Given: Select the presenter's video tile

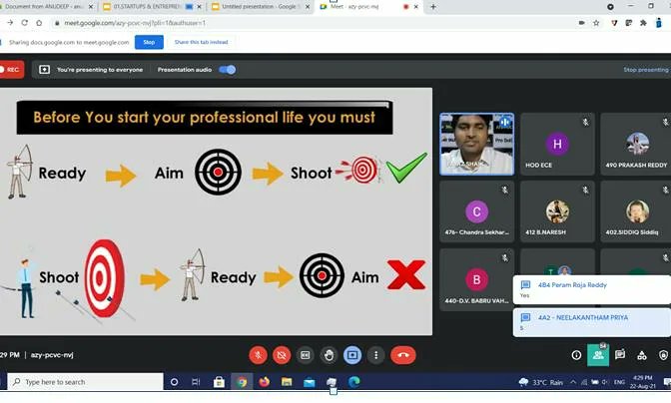Looking at the screenshot, I should coord(476,144).
